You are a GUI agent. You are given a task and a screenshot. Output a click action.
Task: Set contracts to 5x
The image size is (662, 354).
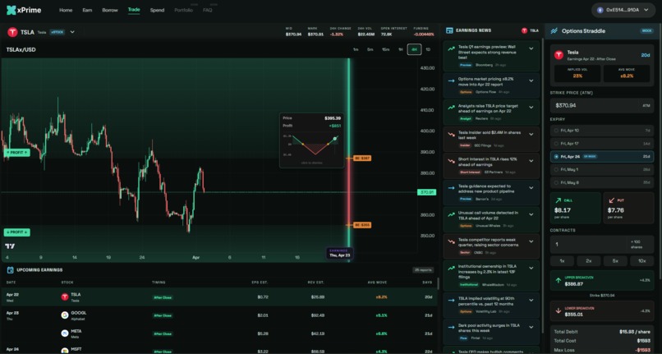pyautogui.click(x=615, y=261)
